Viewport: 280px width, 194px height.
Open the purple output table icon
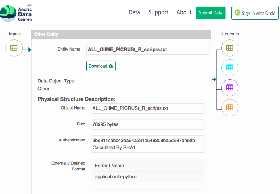tap(229, 87)
